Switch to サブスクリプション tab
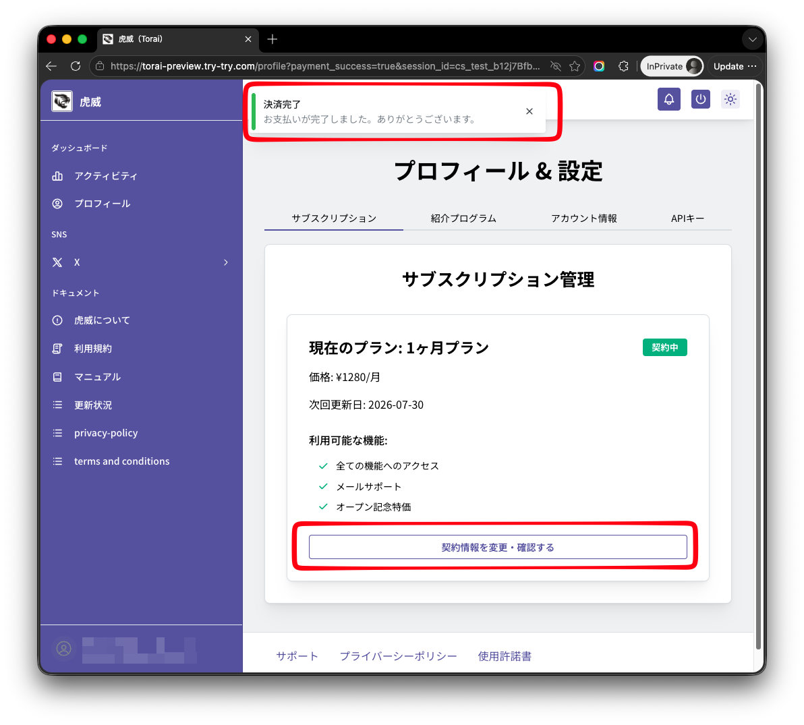This screenshot has width=804, height=725. tap(334, 219)
